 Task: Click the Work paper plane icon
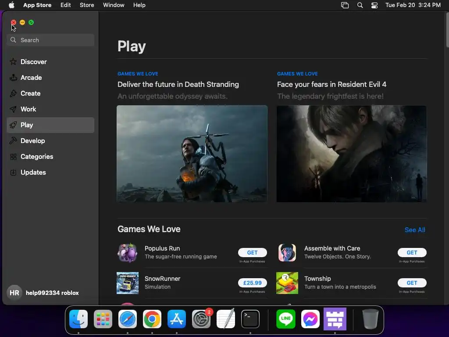click(13, 109)
